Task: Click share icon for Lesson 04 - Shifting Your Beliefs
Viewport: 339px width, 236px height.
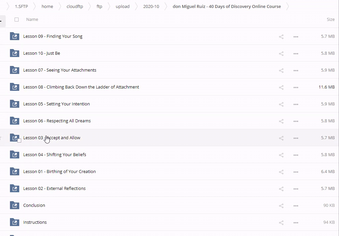Action: point(281,155)
